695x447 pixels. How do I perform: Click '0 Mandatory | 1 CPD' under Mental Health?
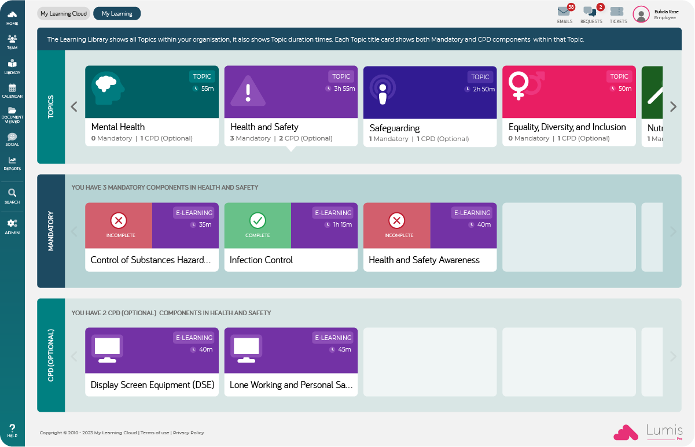coord(142,138)
